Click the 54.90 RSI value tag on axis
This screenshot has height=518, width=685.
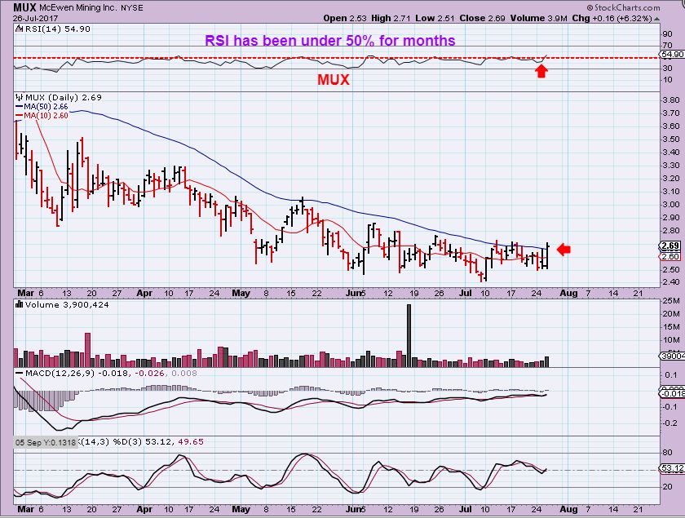[x=672, y=54]
